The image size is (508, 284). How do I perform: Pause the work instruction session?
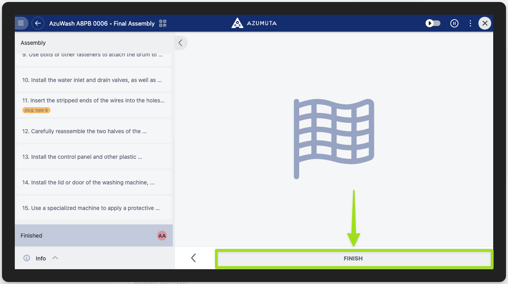[454, 23]
